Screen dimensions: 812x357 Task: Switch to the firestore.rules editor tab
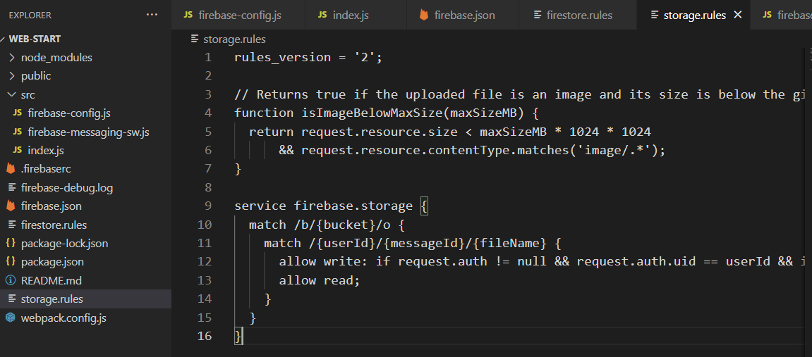pos(578,15)
